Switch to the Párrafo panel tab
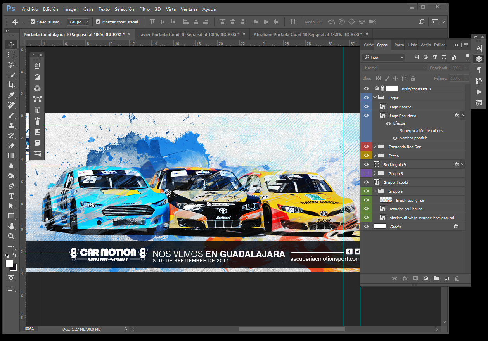This screenshot has height=341, width=488. [x=399, y=45]
